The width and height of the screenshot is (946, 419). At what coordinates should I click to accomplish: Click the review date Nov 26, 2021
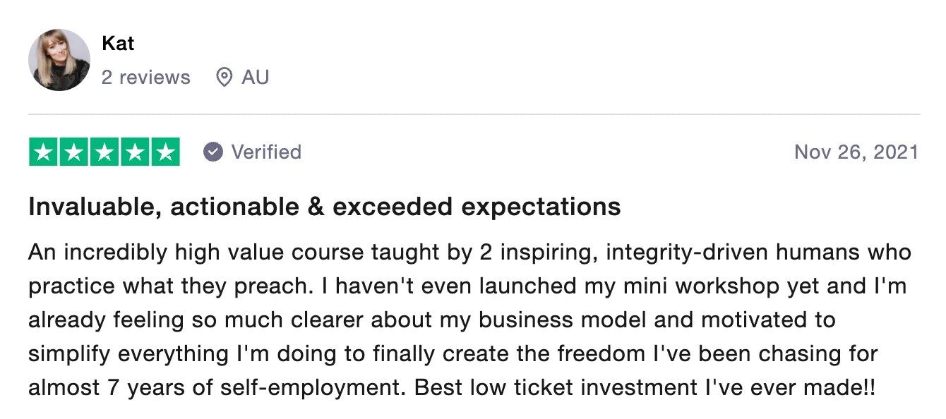[x=856, y=152]
